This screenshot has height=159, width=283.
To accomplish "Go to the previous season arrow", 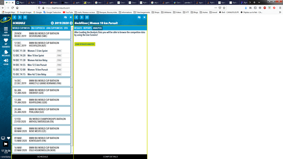I will tap(52, 23).
